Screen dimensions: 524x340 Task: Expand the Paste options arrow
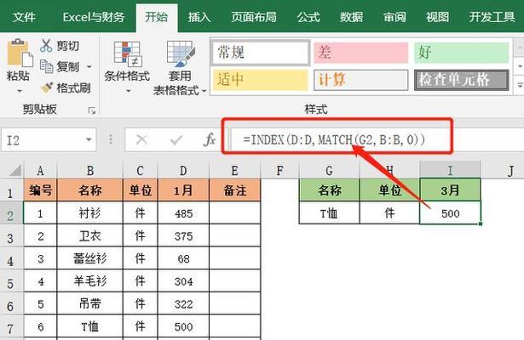[x=19, y=91]
